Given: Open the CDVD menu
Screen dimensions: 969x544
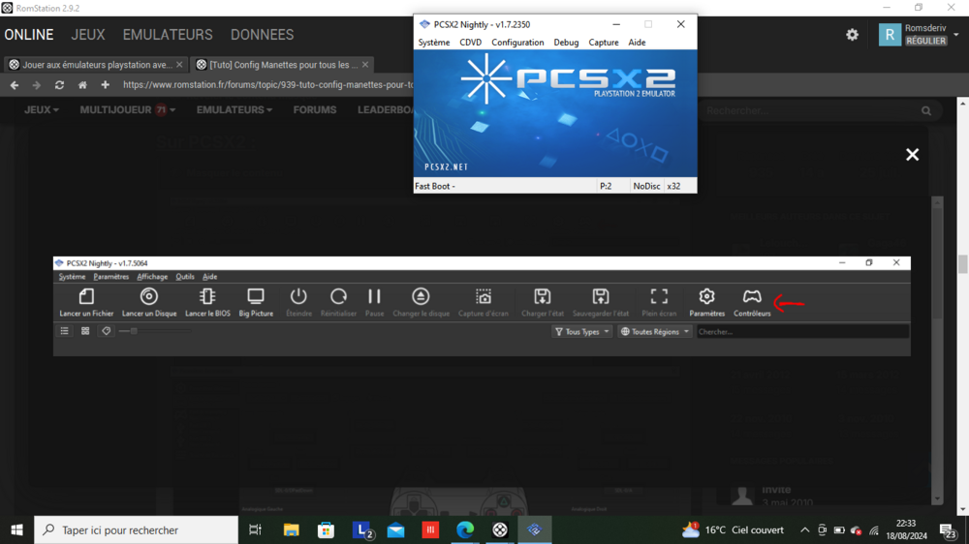Looking at the screenshot, I should coord(470,43).
